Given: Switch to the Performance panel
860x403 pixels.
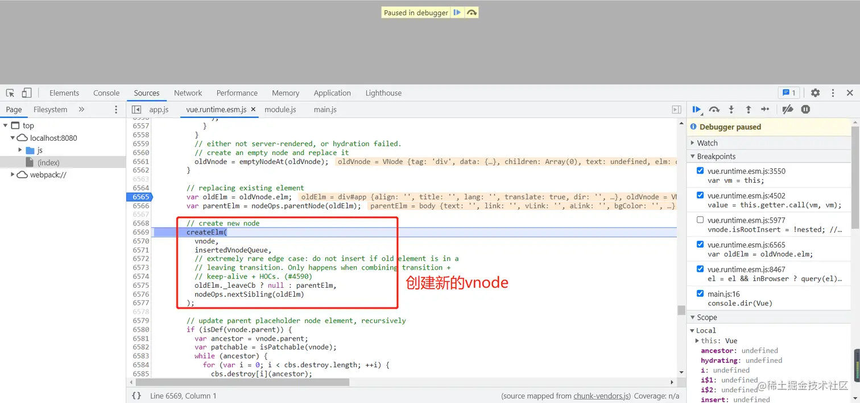Looking at the screenshot, I should pos(237,93).
